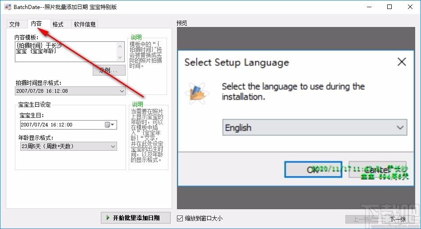Go to next photo with 下一张

click(x=398, y=219)
